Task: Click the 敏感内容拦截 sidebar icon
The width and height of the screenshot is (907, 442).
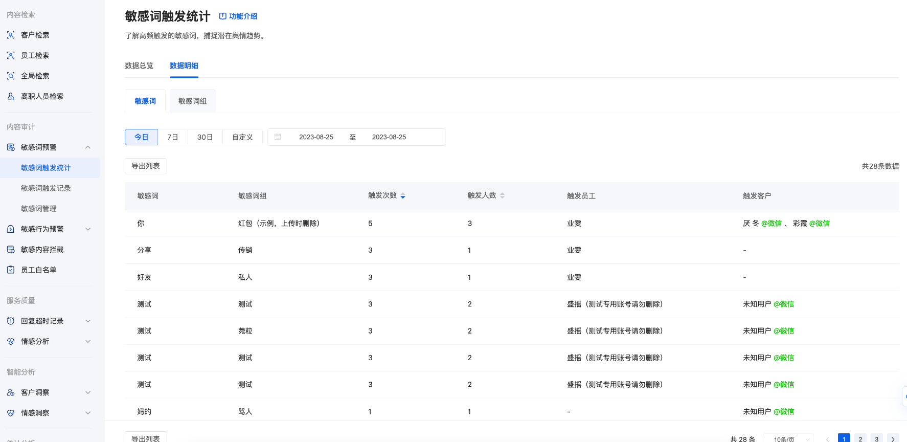Action: click(11, 250)
